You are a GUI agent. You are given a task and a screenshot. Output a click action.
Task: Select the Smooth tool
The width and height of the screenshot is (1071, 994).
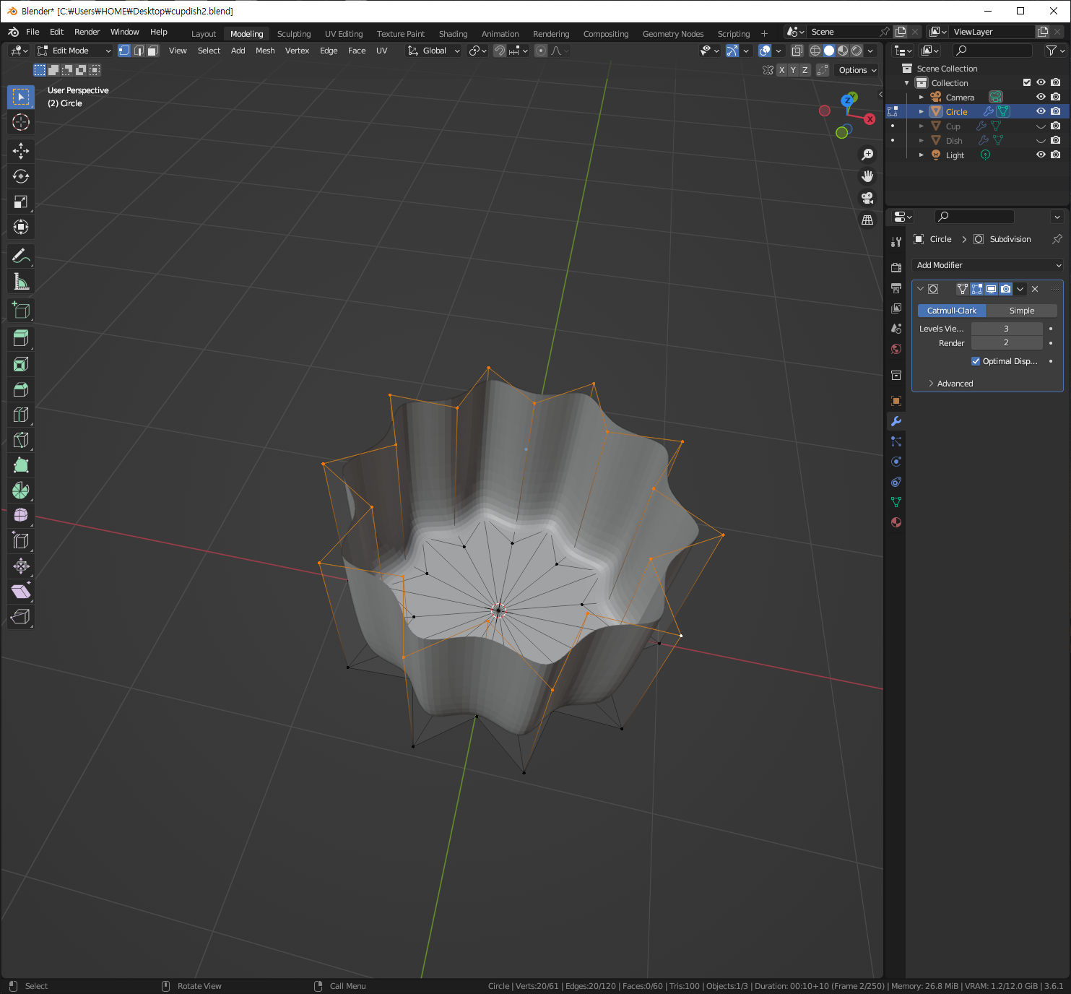coord(21,515)
